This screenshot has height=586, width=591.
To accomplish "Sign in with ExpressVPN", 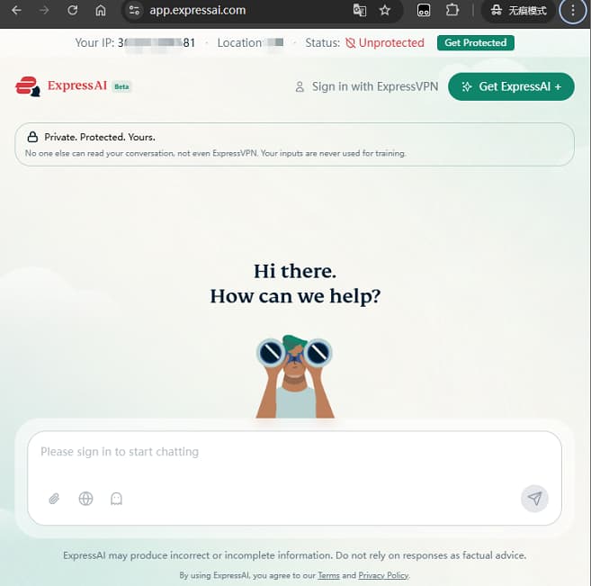I will coord(366,86).
